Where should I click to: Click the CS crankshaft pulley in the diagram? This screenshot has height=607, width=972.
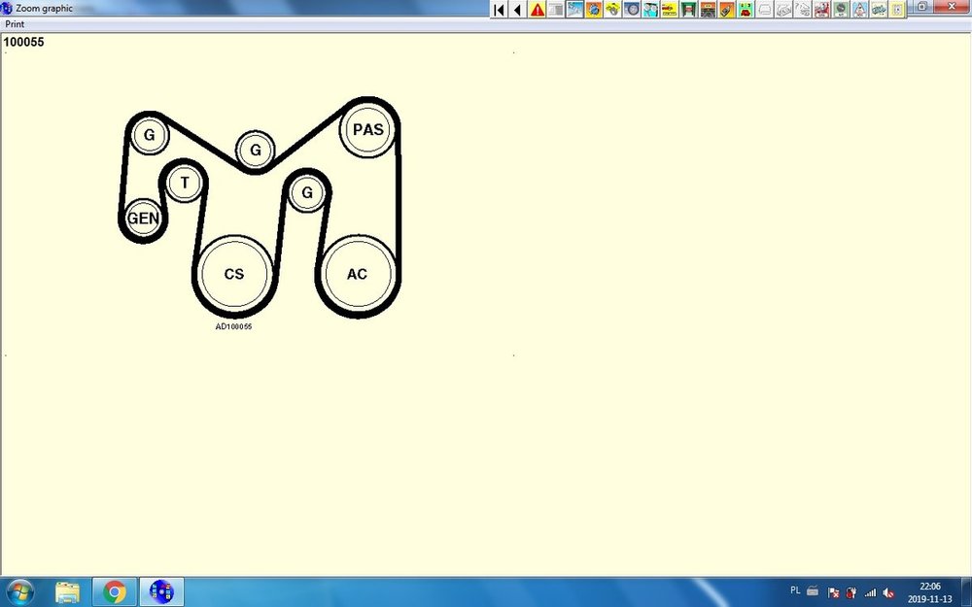coord(233,274)
